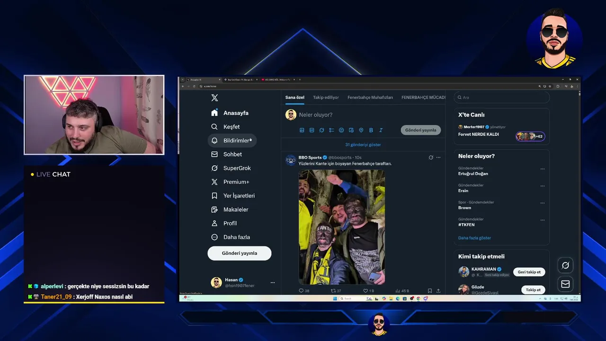Reply to the BBO Sports post

(303, 291)
